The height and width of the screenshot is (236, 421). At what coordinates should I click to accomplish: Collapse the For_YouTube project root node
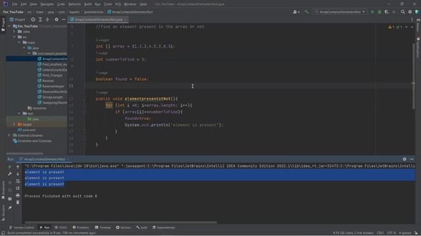click(9, 26)
